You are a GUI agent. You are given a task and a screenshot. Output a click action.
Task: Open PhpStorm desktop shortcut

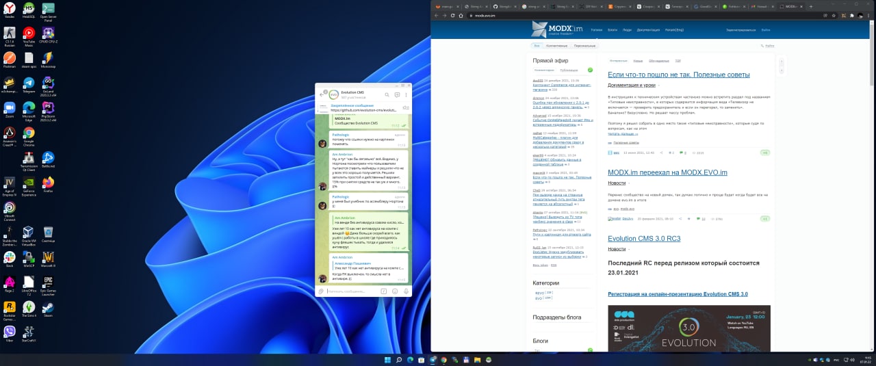[x=48, y=110]
